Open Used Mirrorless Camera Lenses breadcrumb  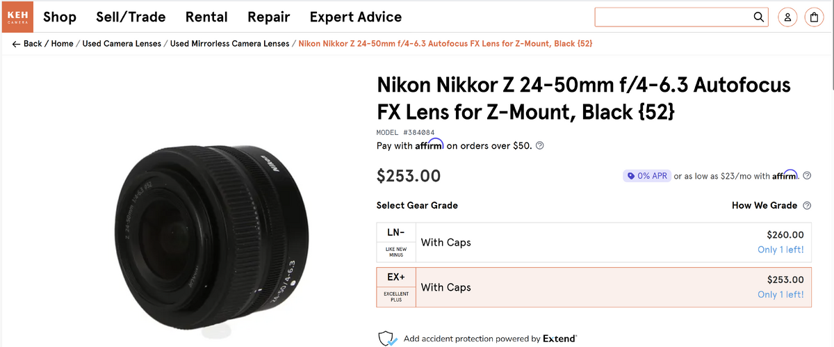[229, 44]
